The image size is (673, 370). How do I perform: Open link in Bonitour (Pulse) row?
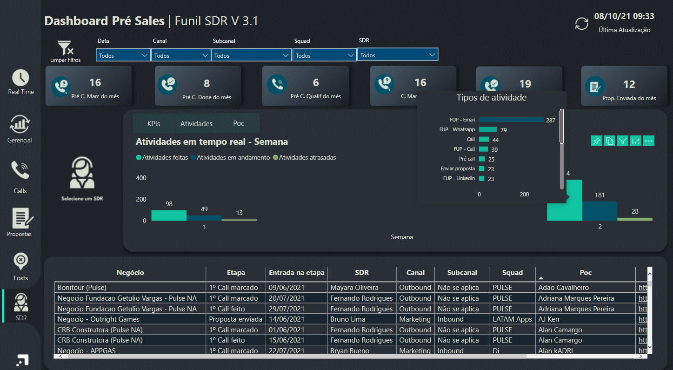pyautogui.click(x=643, y=288)
